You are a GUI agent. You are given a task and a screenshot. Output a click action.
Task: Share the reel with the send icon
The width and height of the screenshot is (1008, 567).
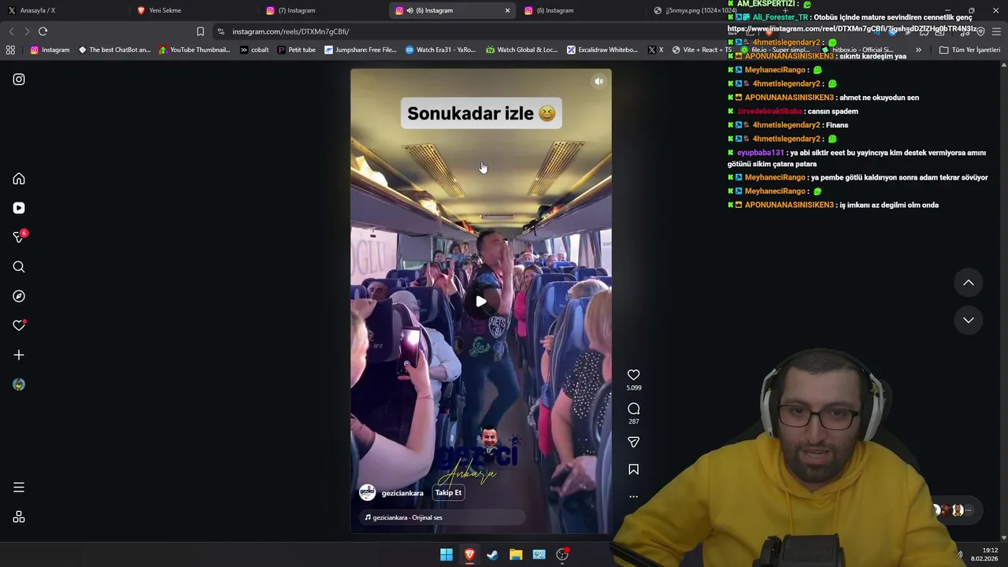point(633,442)
